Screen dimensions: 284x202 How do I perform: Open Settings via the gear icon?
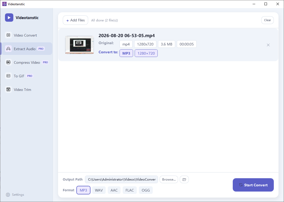pos(8,195)
